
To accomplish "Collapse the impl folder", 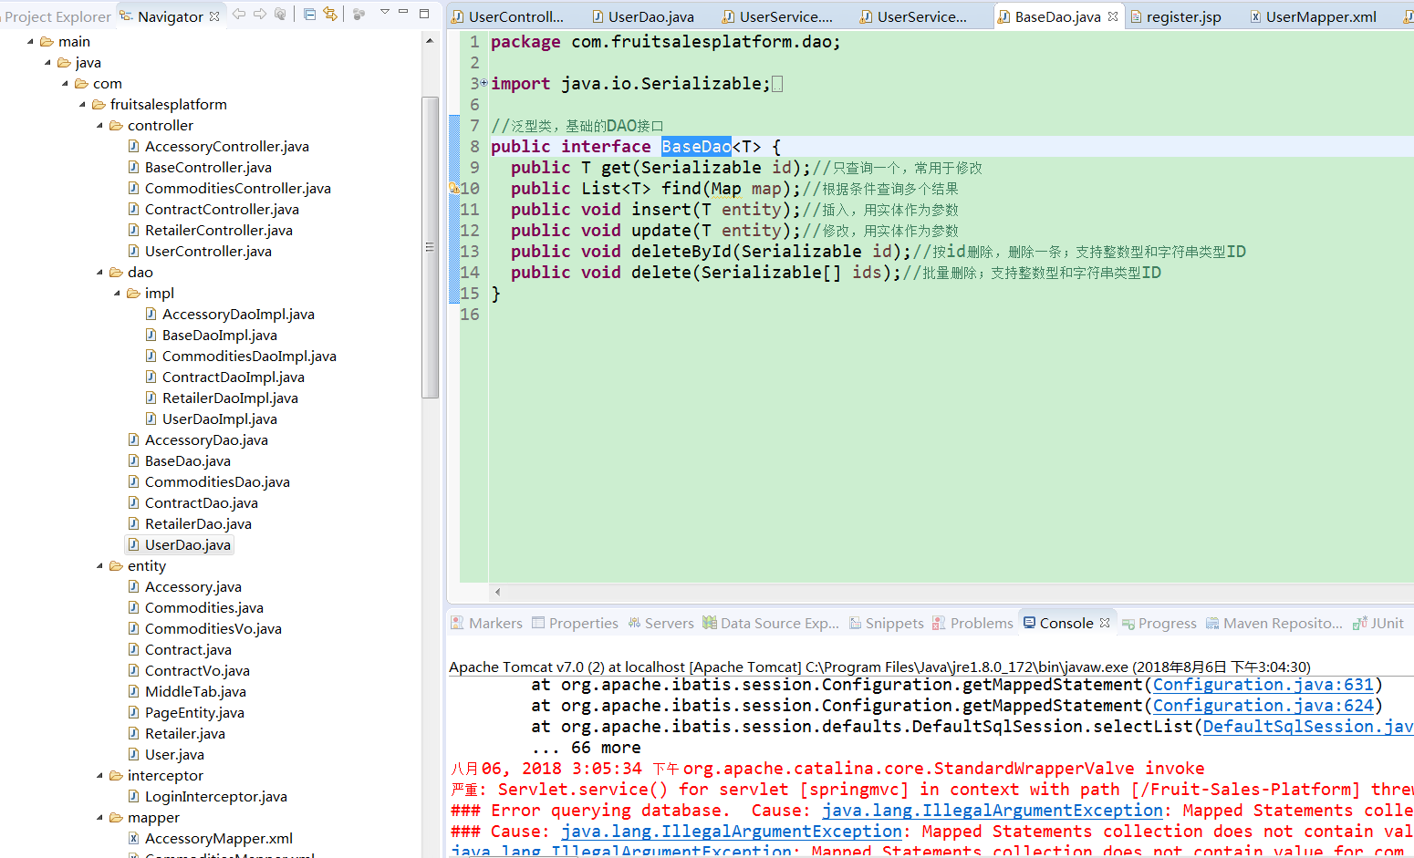I will tap(117, 294).
